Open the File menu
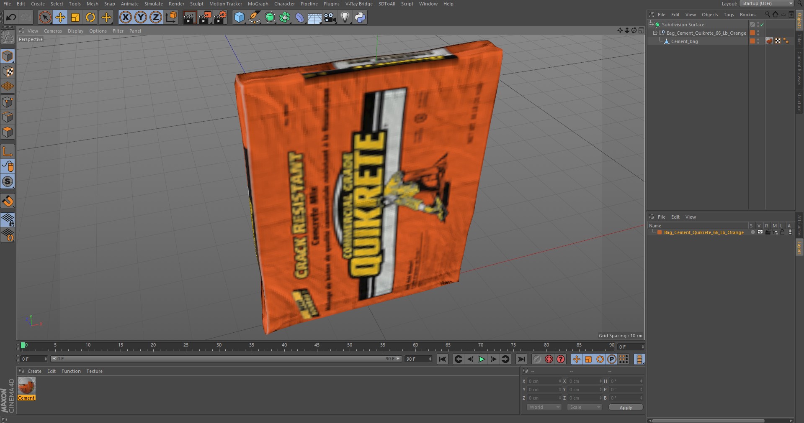 point(7,4)
